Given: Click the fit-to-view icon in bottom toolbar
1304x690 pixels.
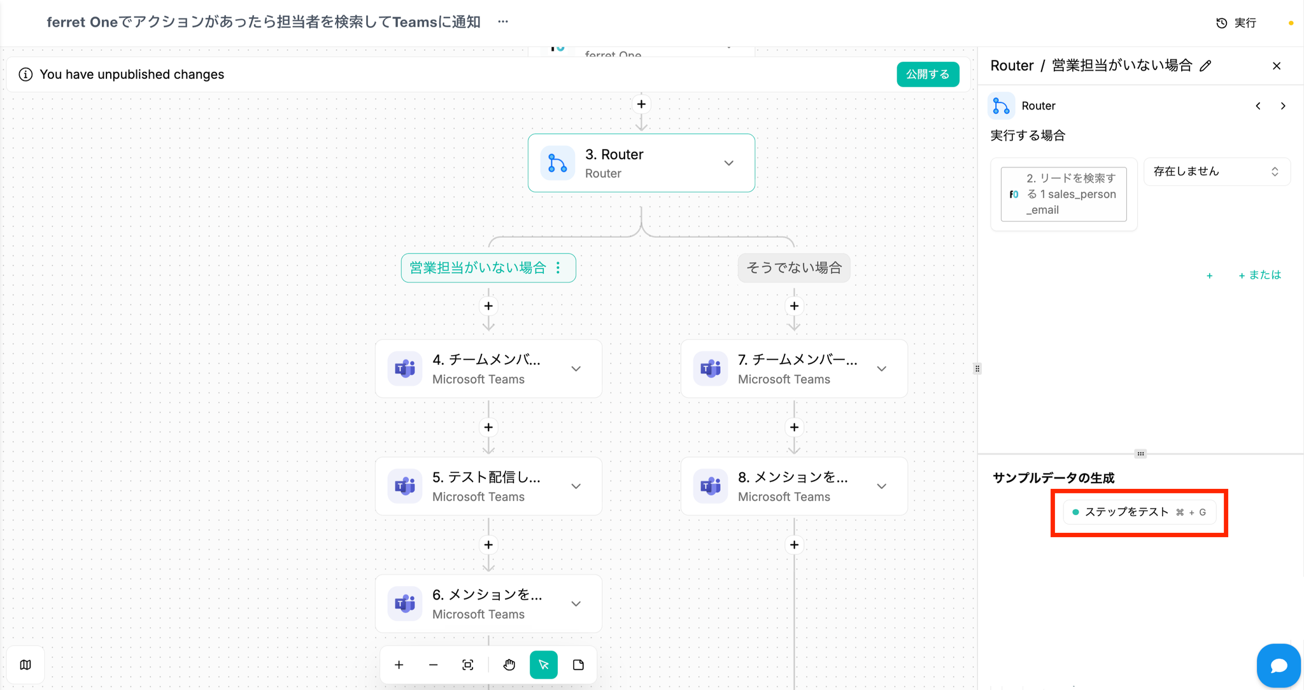Looking at the screenshot, I should [x=468, y=665].
